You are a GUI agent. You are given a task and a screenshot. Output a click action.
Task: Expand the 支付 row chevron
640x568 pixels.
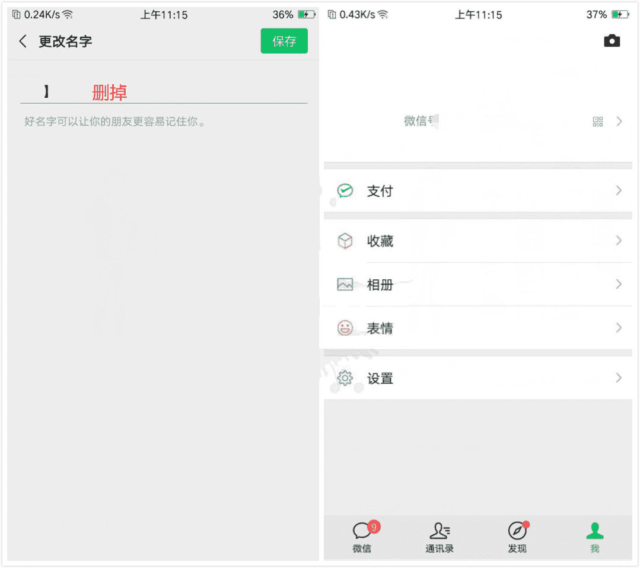click(x=619, y=190)
